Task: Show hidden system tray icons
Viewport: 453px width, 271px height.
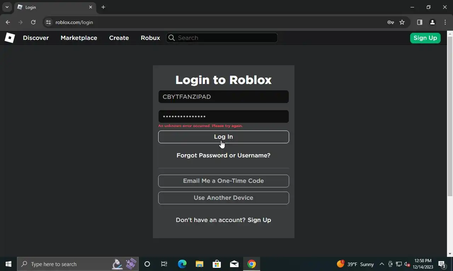Action: click(382, 264)
